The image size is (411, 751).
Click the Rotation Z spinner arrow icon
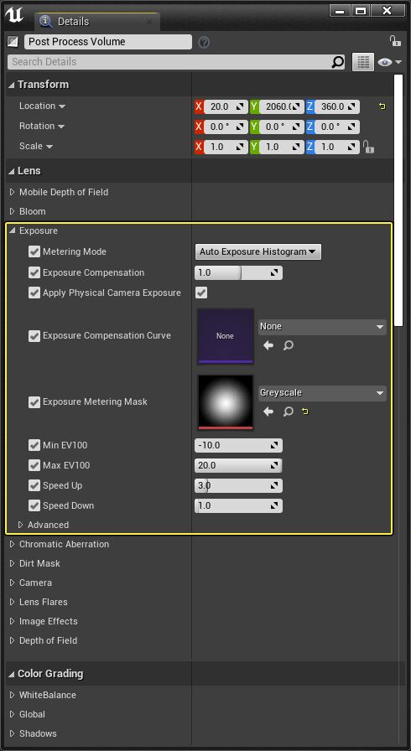pyautogui.click(x=351, y=127)
